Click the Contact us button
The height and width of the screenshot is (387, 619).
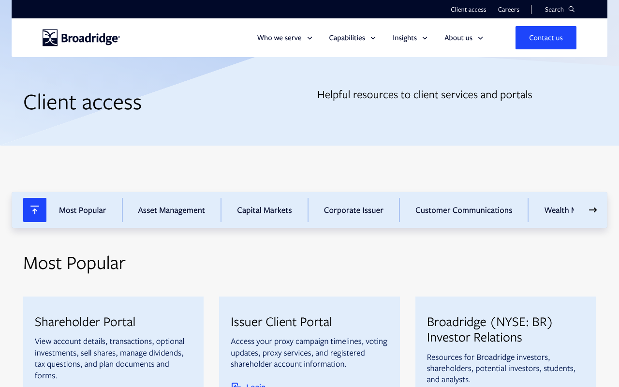pos(546,38)
